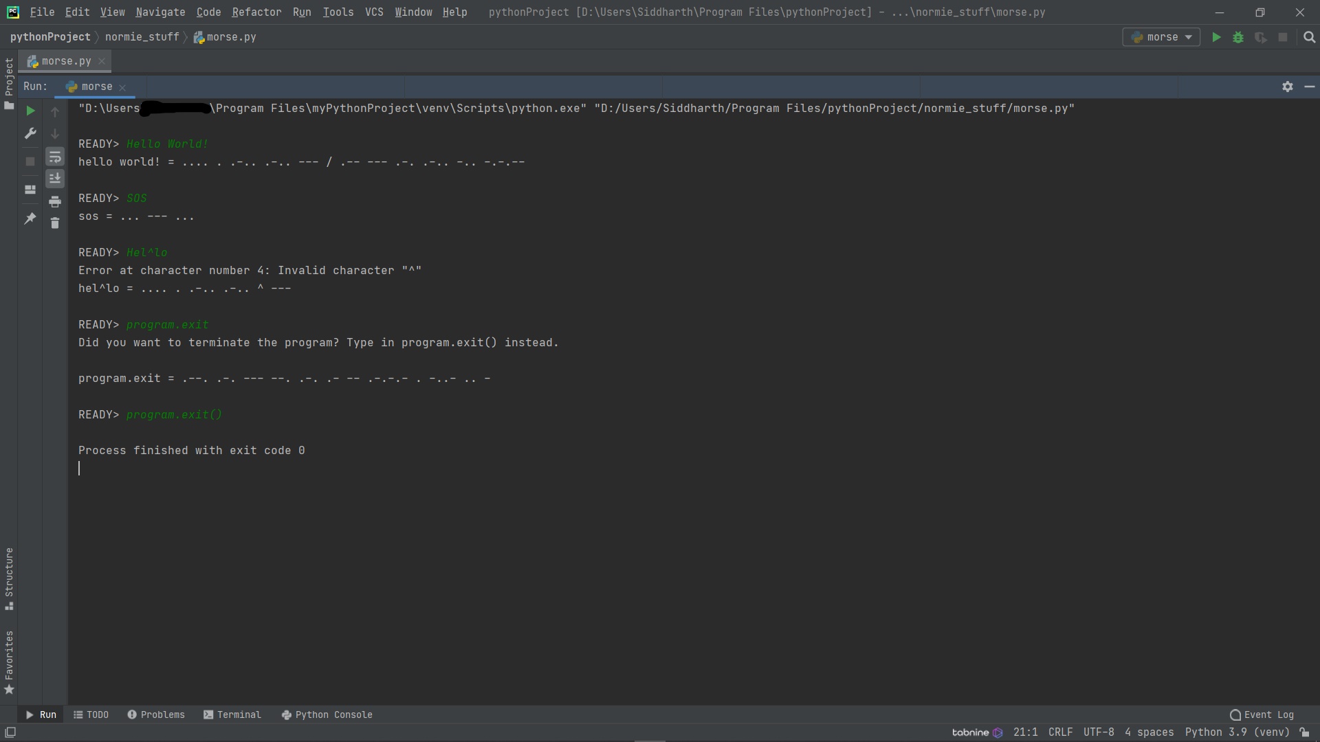Open the Event Log
The height and width of the screenshot is (742, 1320).
click(1262, 715)
